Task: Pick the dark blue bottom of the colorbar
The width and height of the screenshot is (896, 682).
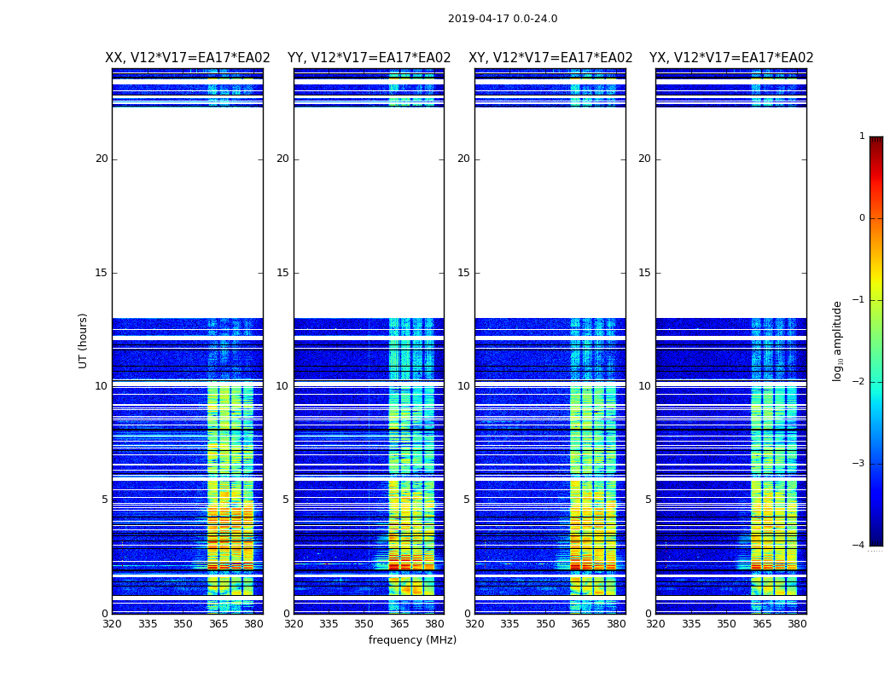Action: (x=876, y=540)
